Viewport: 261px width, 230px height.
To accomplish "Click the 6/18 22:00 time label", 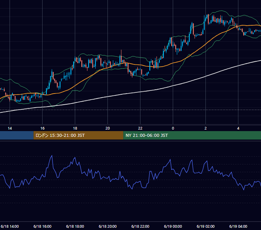I will point(140,226).
